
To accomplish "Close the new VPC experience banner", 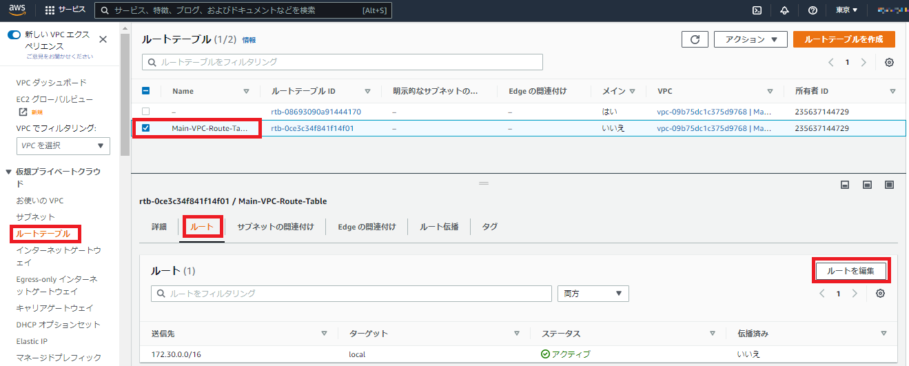I will pyautogui.click(x=103, y=40).
